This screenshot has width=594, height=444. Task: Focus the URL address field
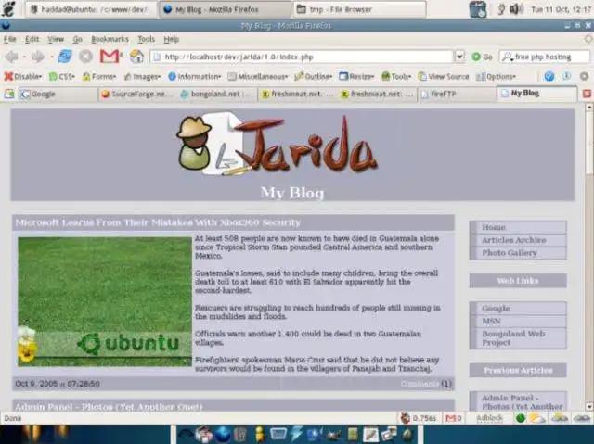[303, 57]
